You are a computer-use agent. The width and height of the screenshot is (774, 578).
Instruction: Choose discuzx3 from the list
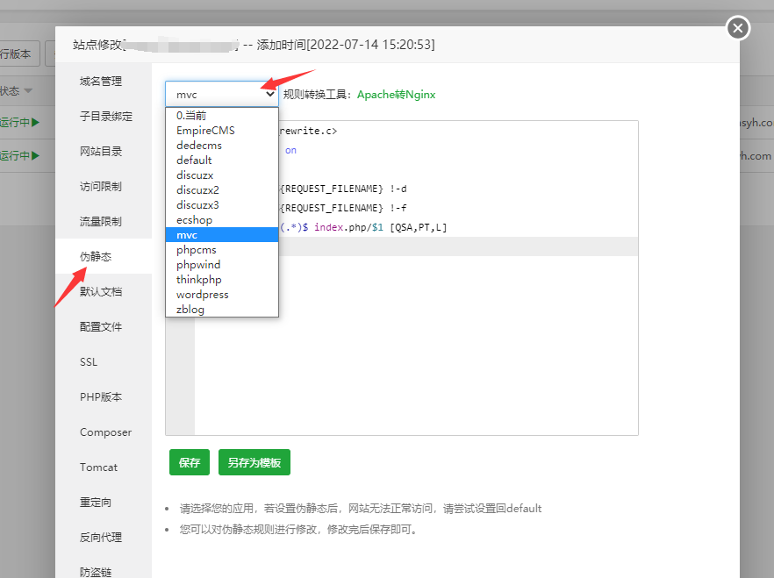tap(197, 205)
